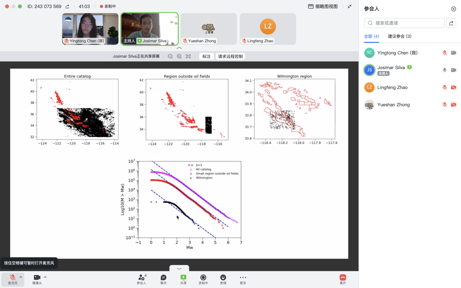The image size is (461, 288).
Task: Click 请求远程控制 button
Action: coord(230,57)
